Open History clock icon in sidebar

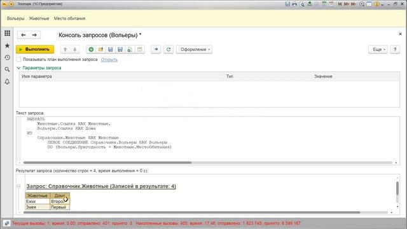click(7, 57)
